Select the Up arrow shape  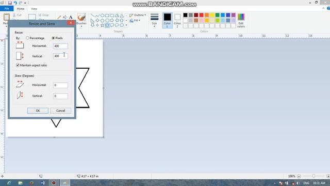coord(122,21)
